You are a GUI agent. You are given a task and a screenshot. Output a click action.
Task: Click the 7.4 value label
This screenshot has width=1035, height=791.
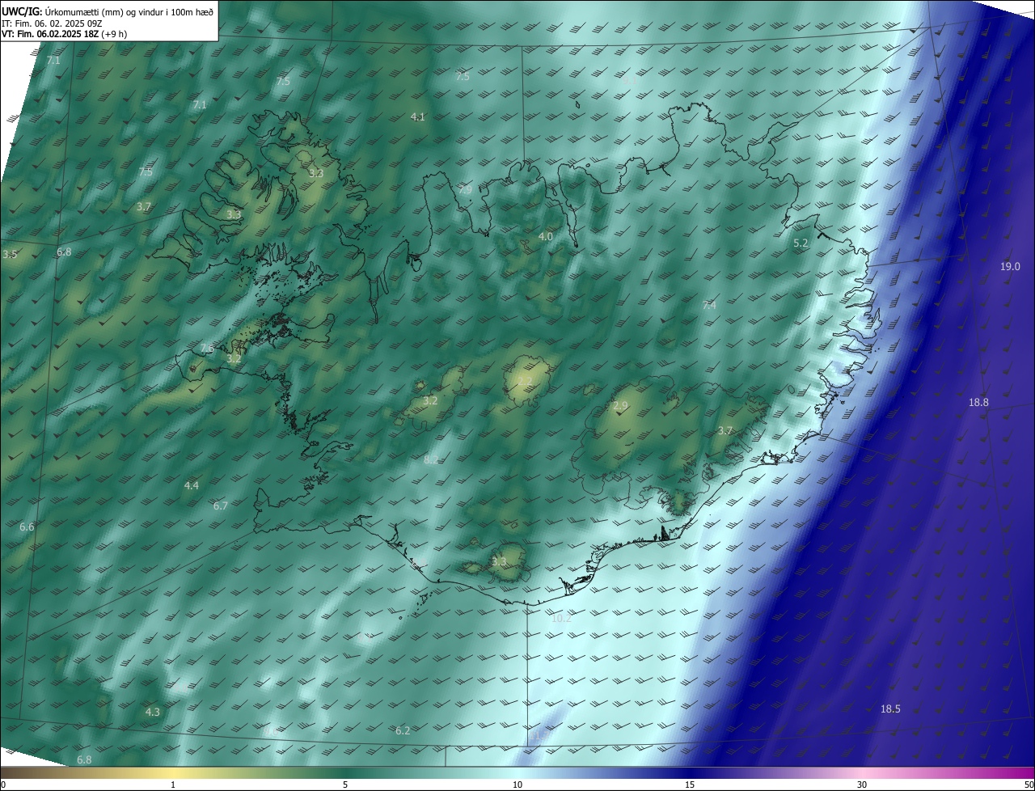(709, 305)
